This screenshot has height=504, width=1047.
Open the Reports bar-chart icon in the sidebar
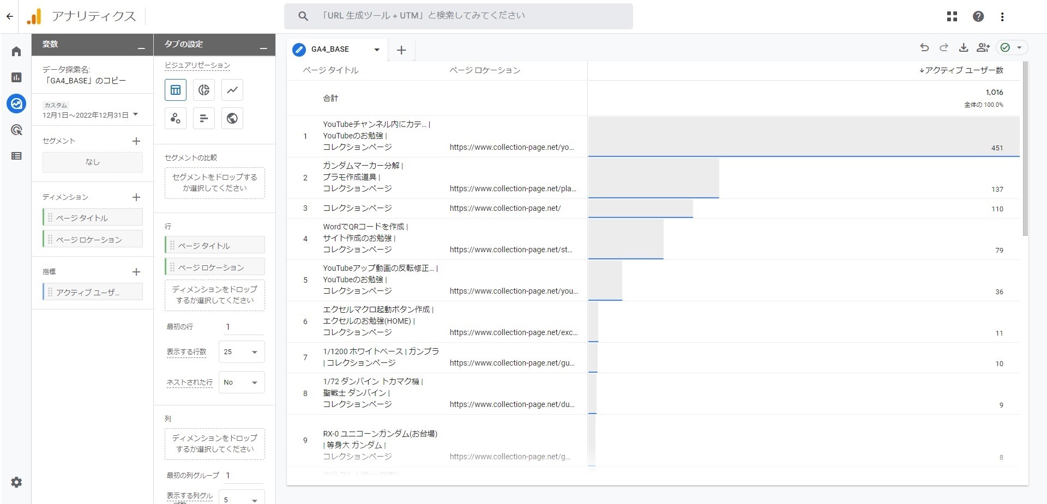click(x=16, y=77)
